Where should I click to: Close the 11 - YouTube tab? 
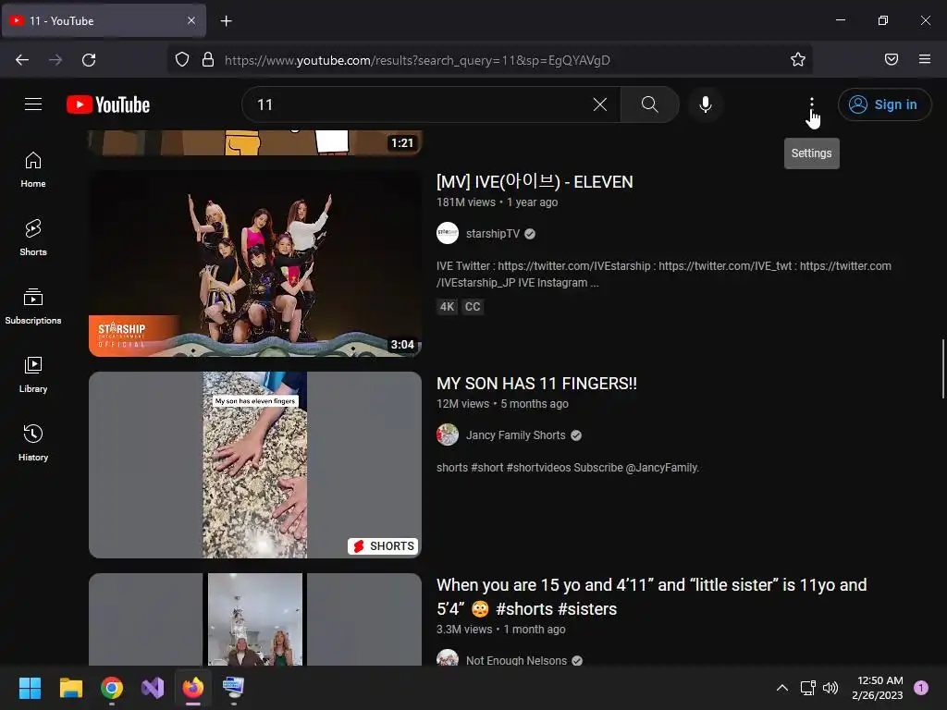(x=191, y=20)
